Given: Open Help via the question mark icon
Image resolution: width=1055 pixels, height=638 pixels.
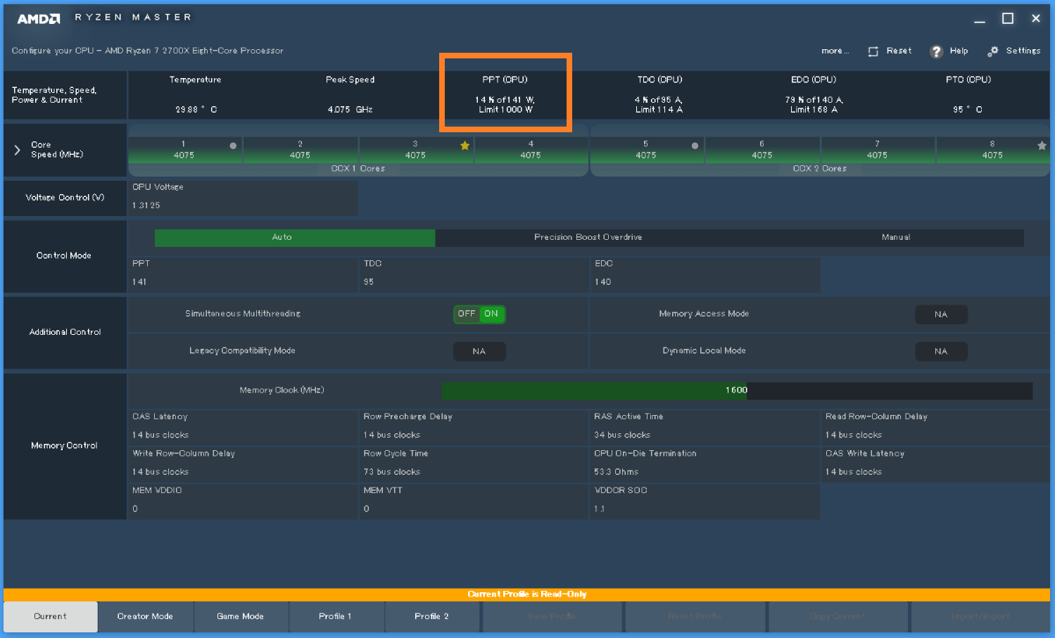Looking at the screenshot, I should point(936,51).
